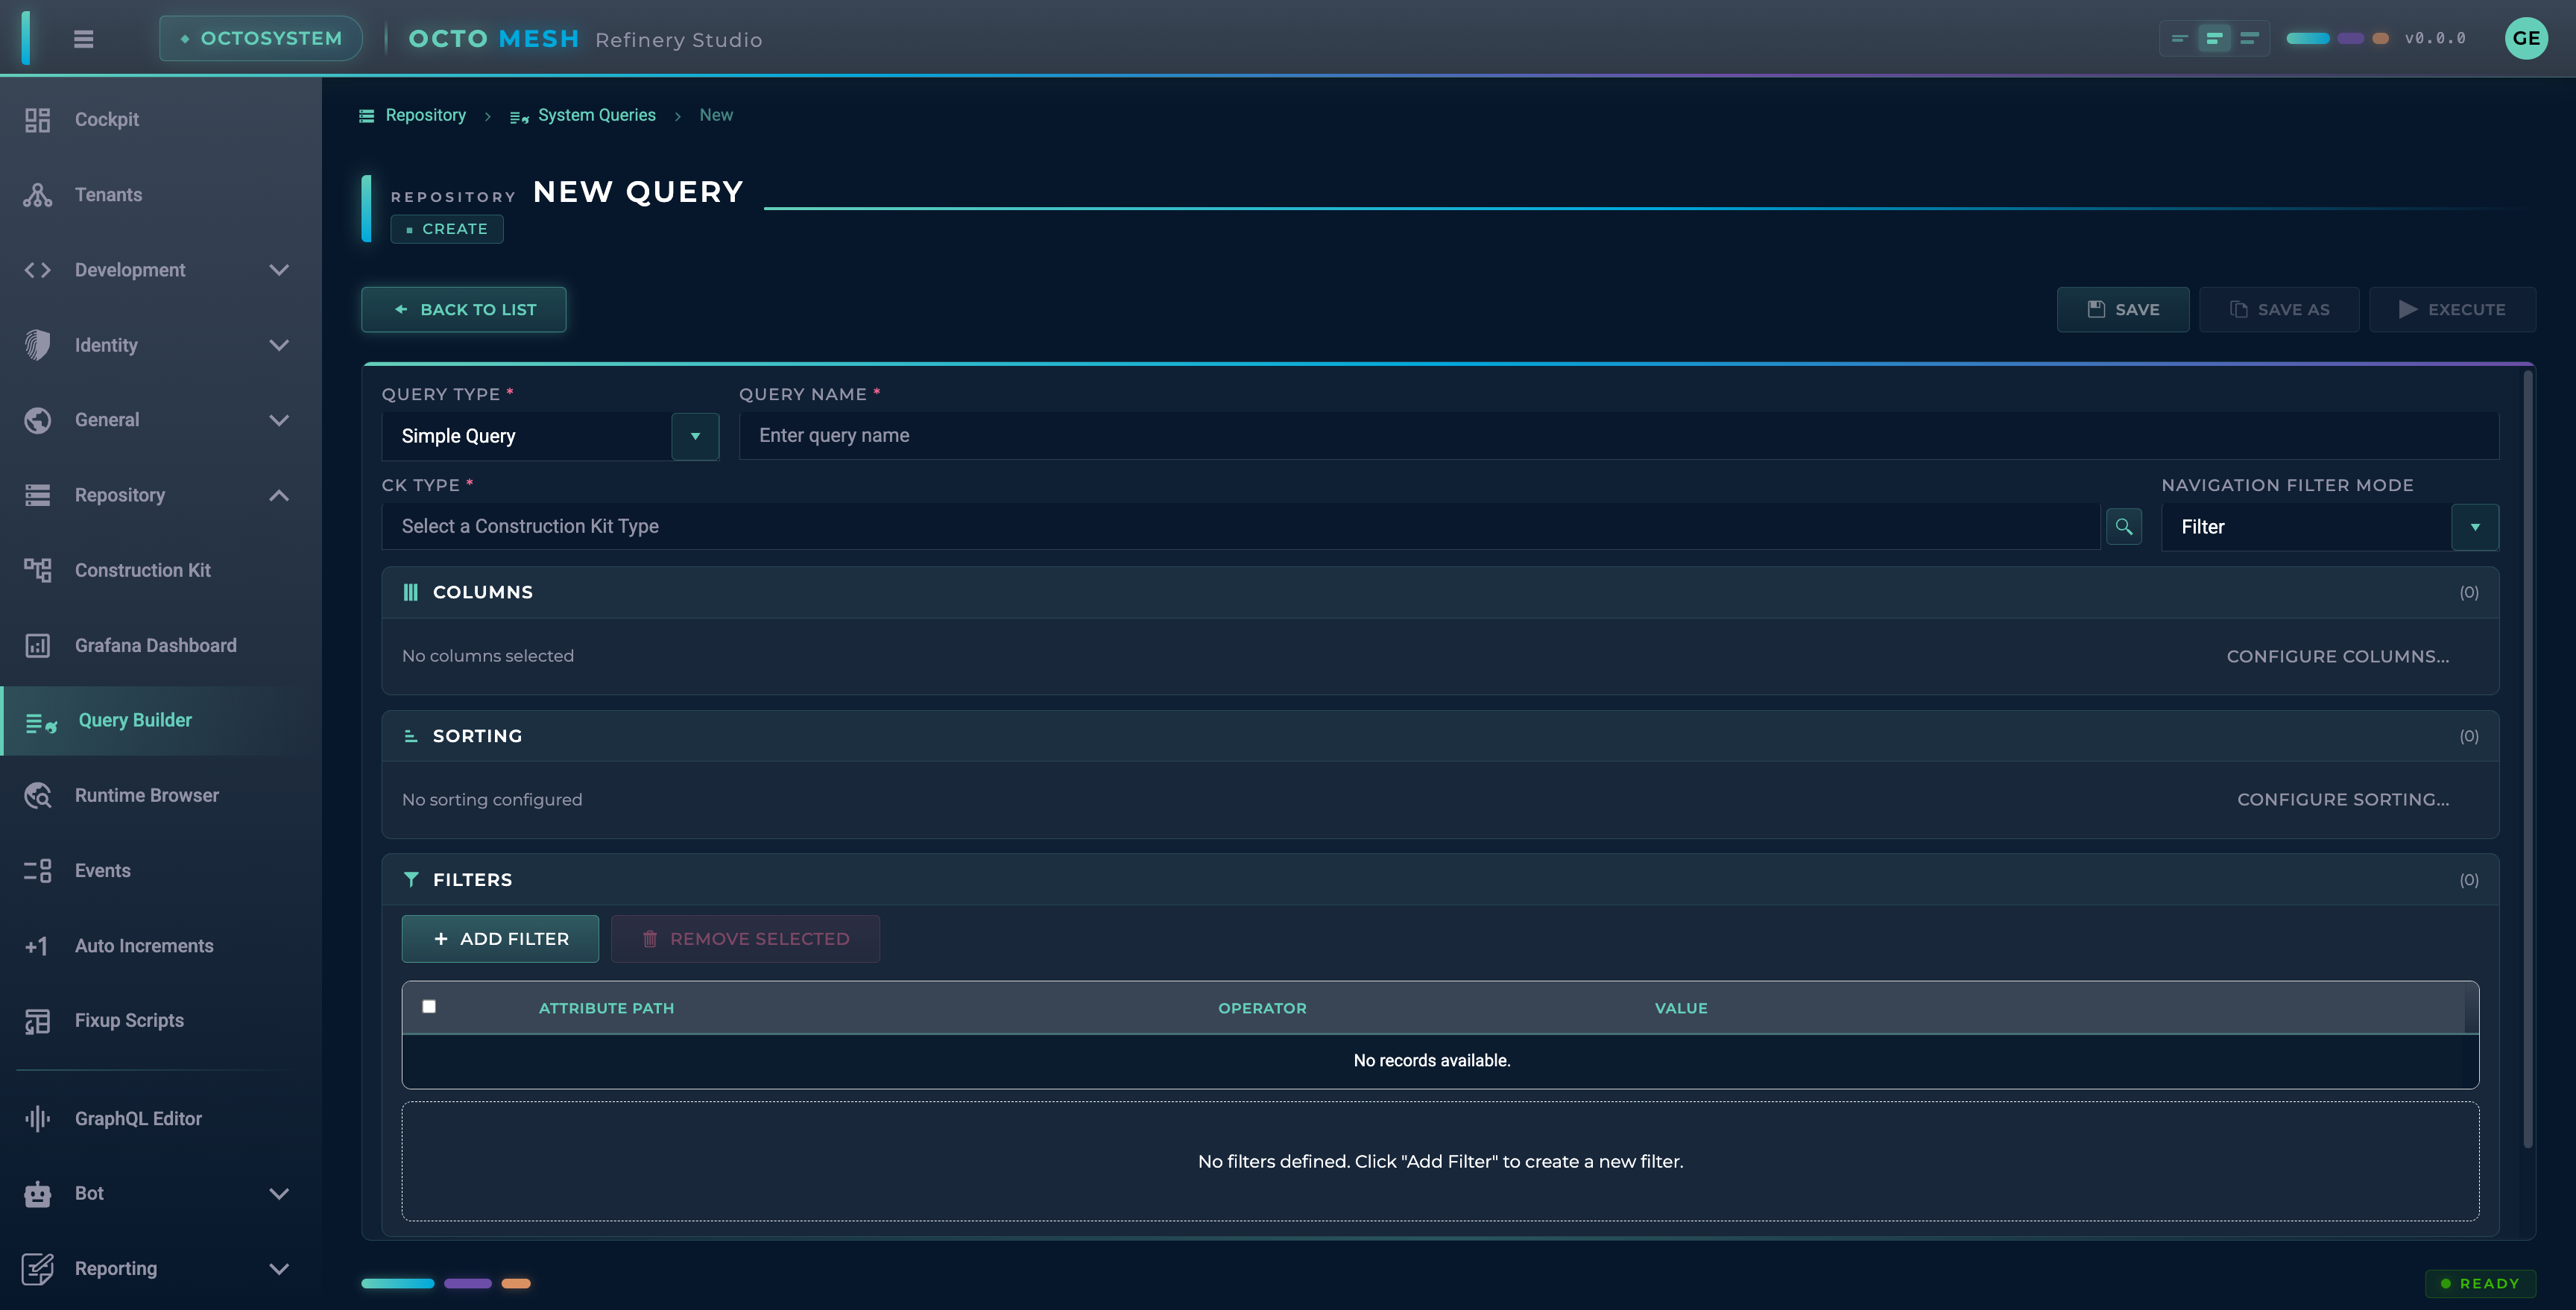
Task: Open Cockpit from the sidebar
Action: [161, 120]
